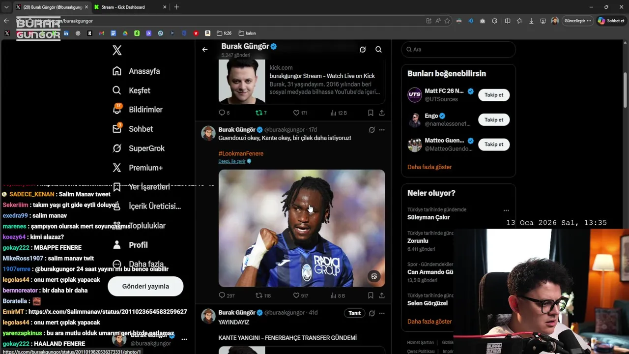The height and width of the screenshot is (354, 629).
Task: Open Sohbet messages
Action: (x=132, y=129)
